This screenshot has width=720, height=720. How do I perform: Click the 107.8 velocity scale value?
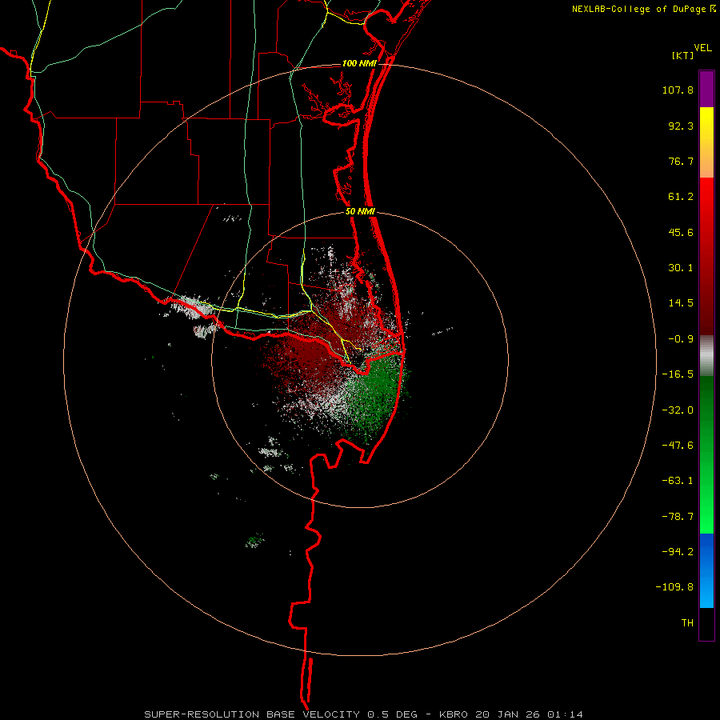point(678,90)
